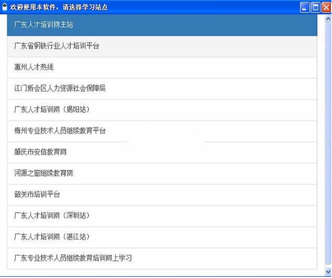This screenshot has height=278, width=332.
Task: Open 河源之窗继续教育网
Action: [x=162, y=174]
